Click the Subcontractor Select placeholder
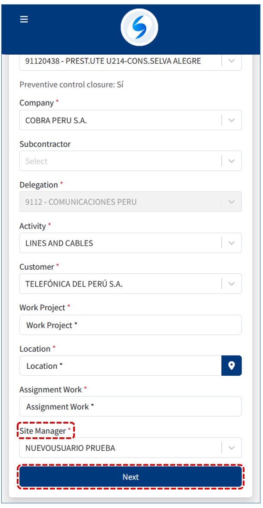 121,161
